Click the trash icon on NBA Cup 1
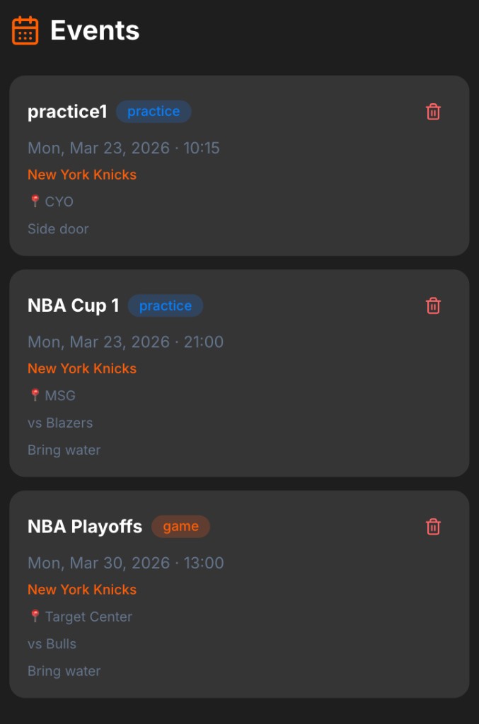Image resolution: width=479 pixels, height=724 pixels. 434,305
